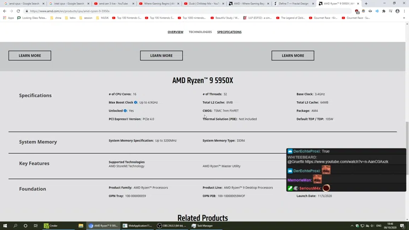Switch to WebApplication11 in taskbar
The height and width of the screenshot is (230, 409).
pyautogui.click(x=137, y=226)
